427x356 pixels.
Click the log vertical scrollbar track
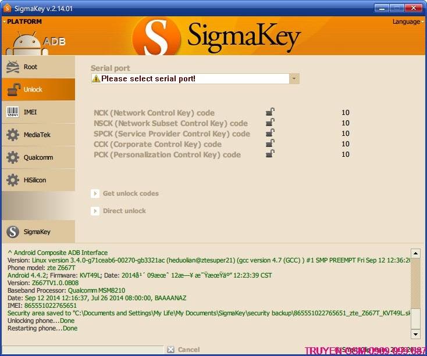pyautogui.click(x=415, y=294)
